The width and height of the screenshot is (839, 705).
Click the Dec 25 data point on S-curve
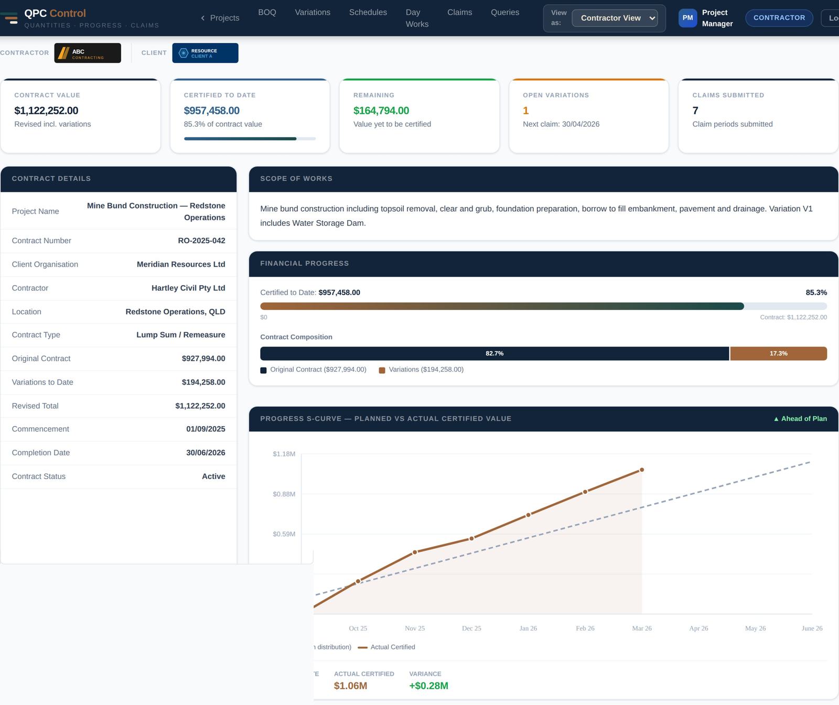tap(471, 538)
